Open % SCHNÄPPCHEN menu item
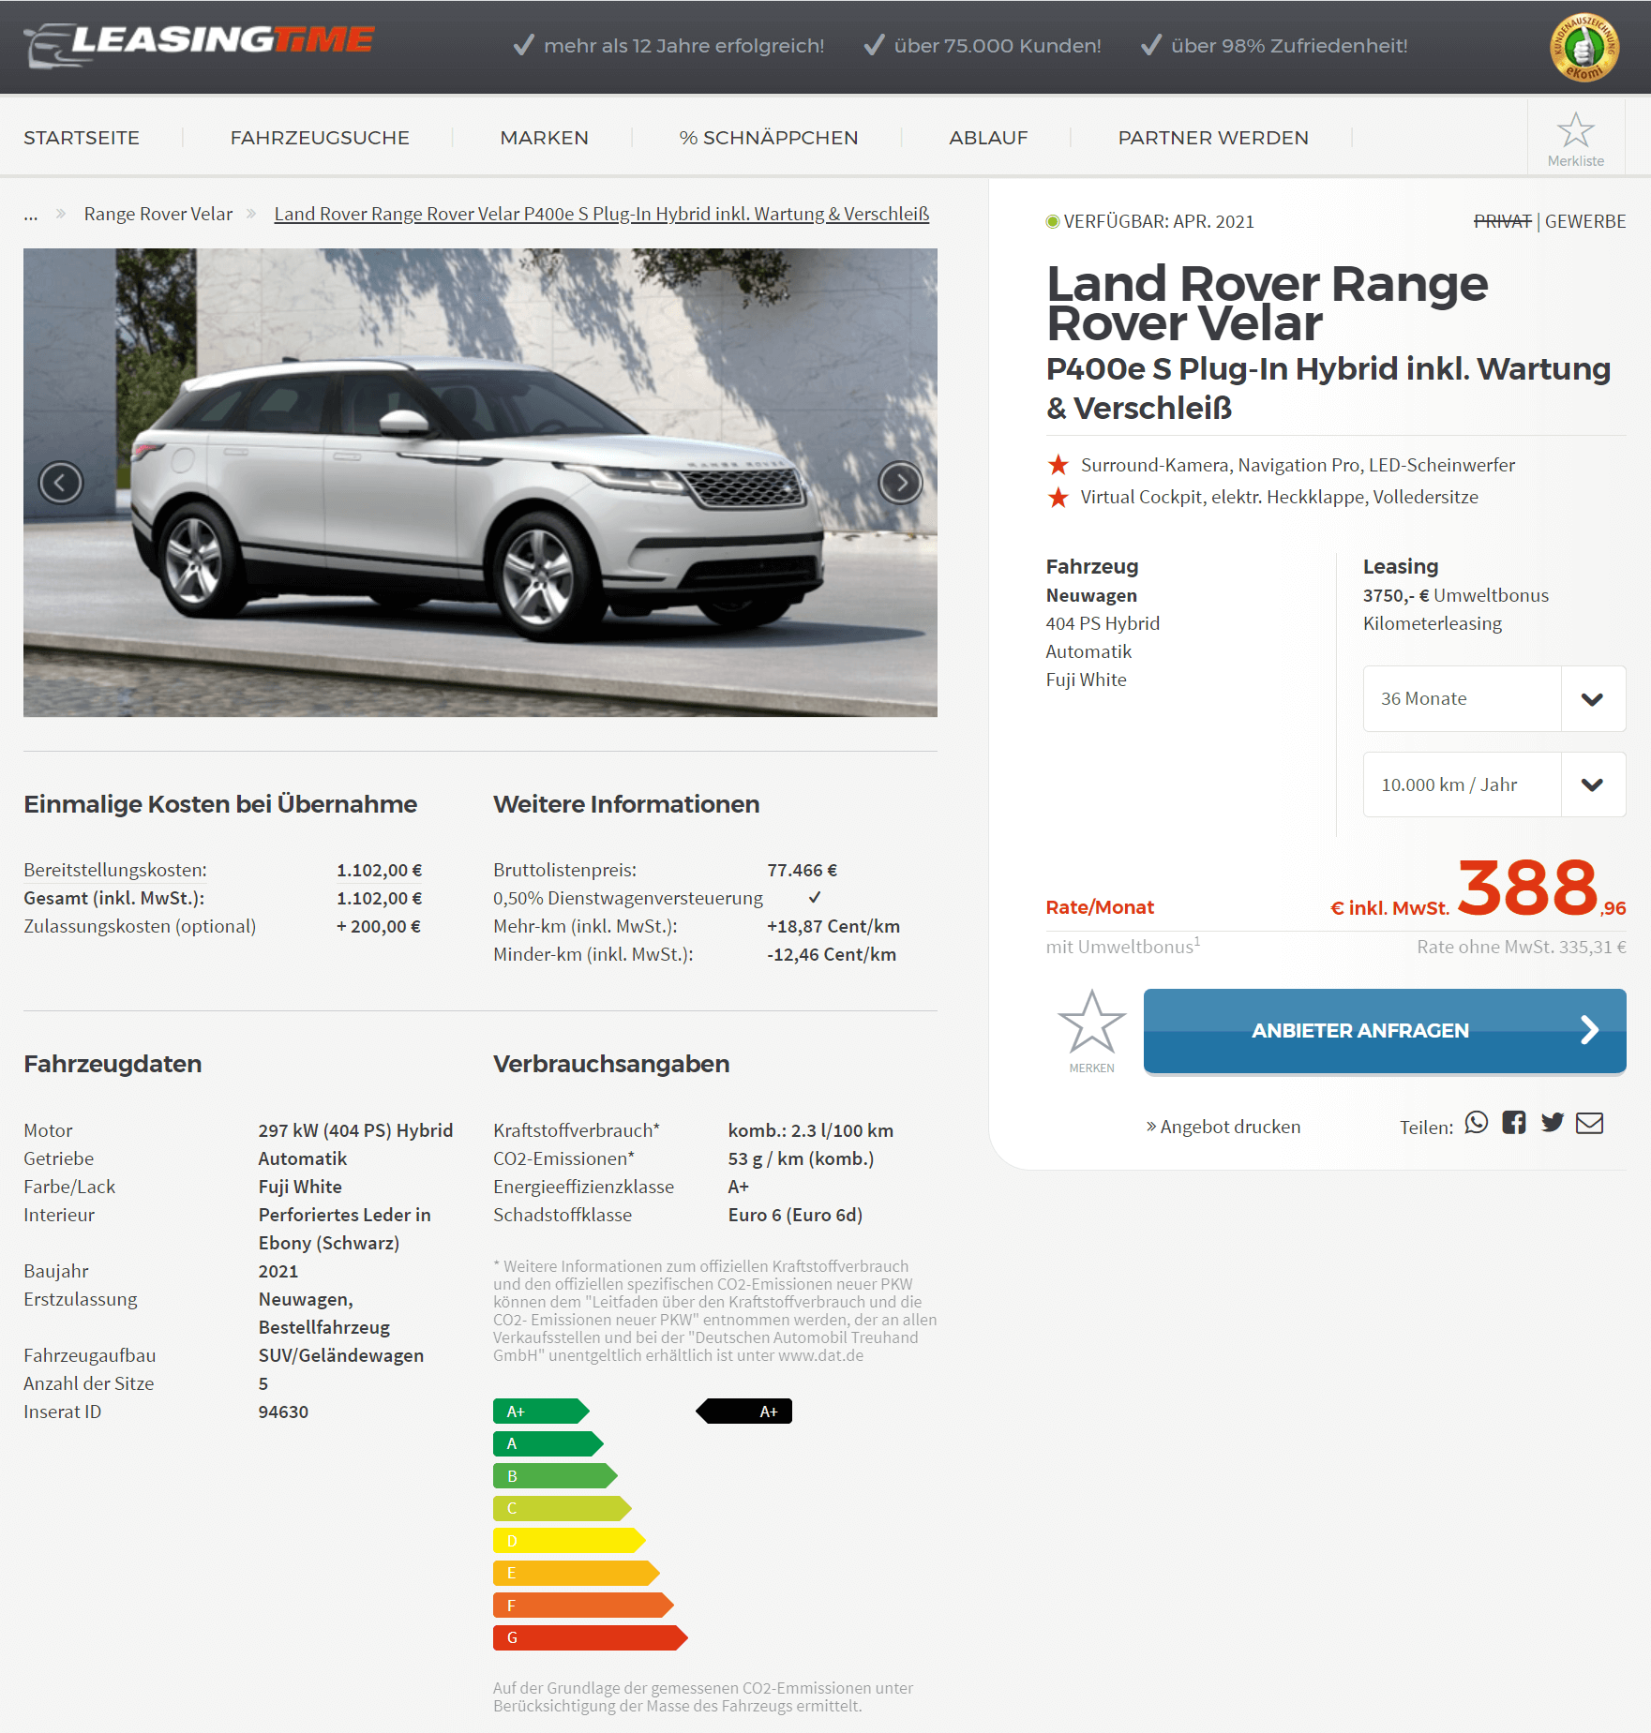Viewport: 1651px width, 1733px height. click(x=769, y=138)
